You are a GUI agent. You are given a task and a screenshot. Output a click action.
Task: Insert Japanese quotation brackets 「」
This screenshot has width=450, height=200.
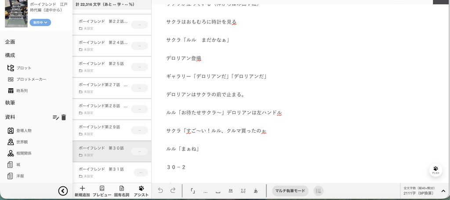193,191
